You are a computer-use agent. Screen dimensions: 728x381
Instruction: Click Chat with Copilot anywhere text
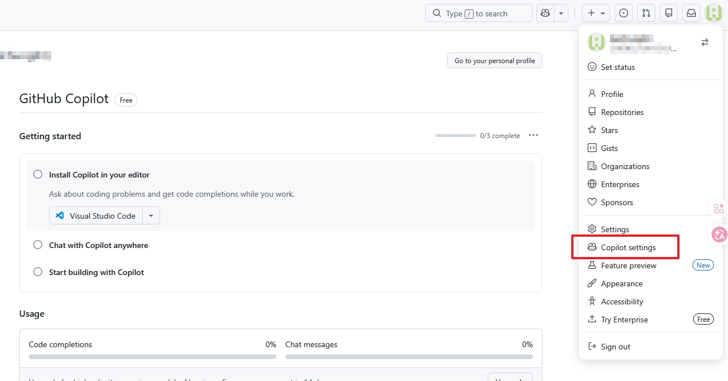99,245
